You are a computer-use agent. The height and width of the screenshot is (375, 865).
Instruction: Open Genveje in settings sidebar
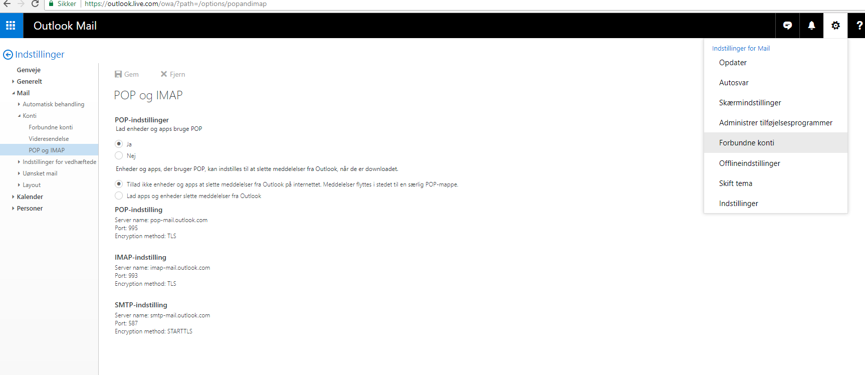coord(29,70)
